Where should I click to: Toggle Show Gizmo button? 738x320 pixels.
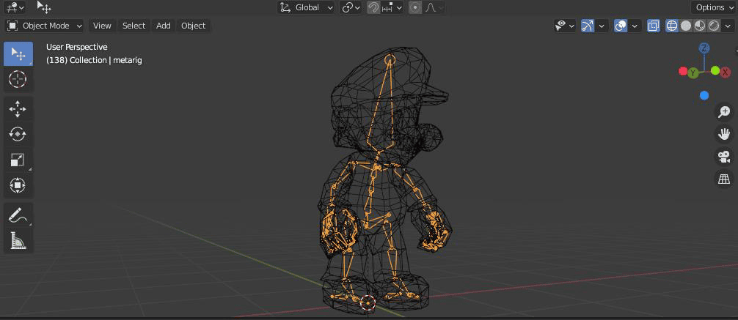point(588,26)
